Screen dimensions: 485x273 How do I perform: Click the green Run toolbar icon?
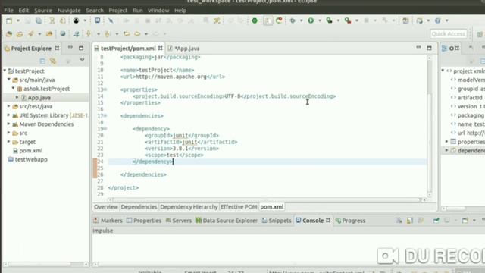(x=311, y=20)
